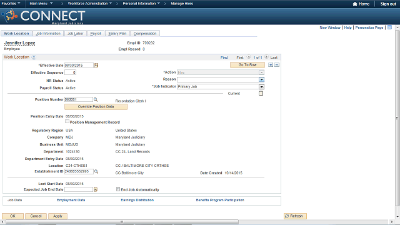Click the CONNECT logo

[43, 16]
